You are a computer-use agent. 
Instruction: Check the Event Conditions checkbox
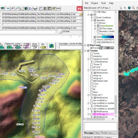pos(95,18)
